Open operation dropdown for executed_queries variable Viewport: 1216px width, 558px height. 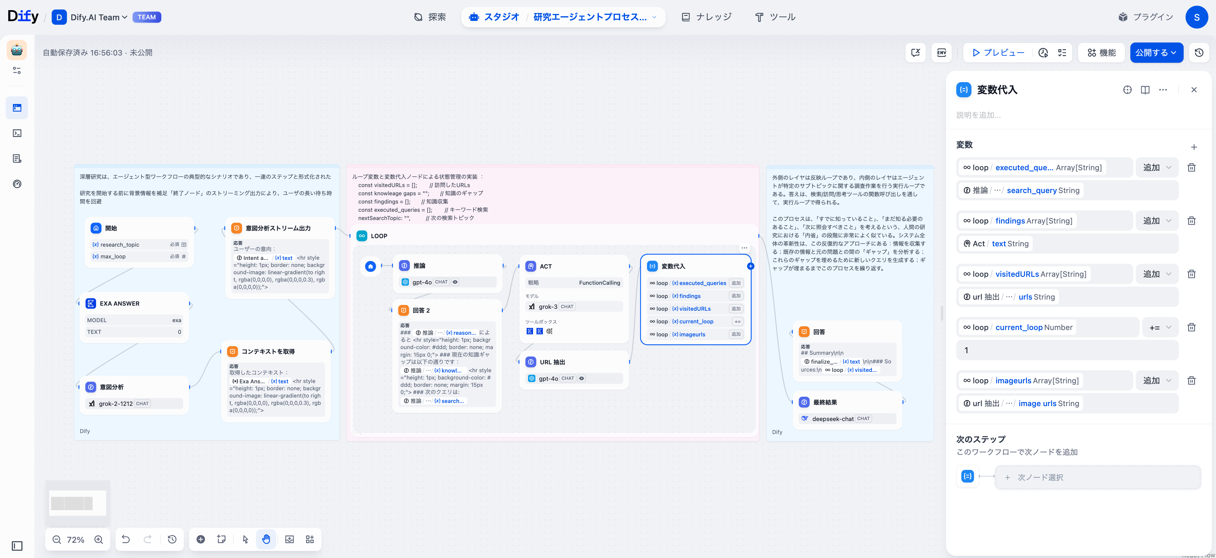[1156, 167]
